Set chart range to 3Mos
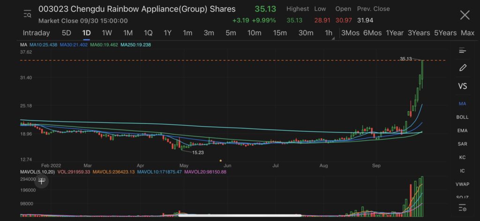Image resolution: width=480 pixels, height=221 pixels. (x=350, y=33)
